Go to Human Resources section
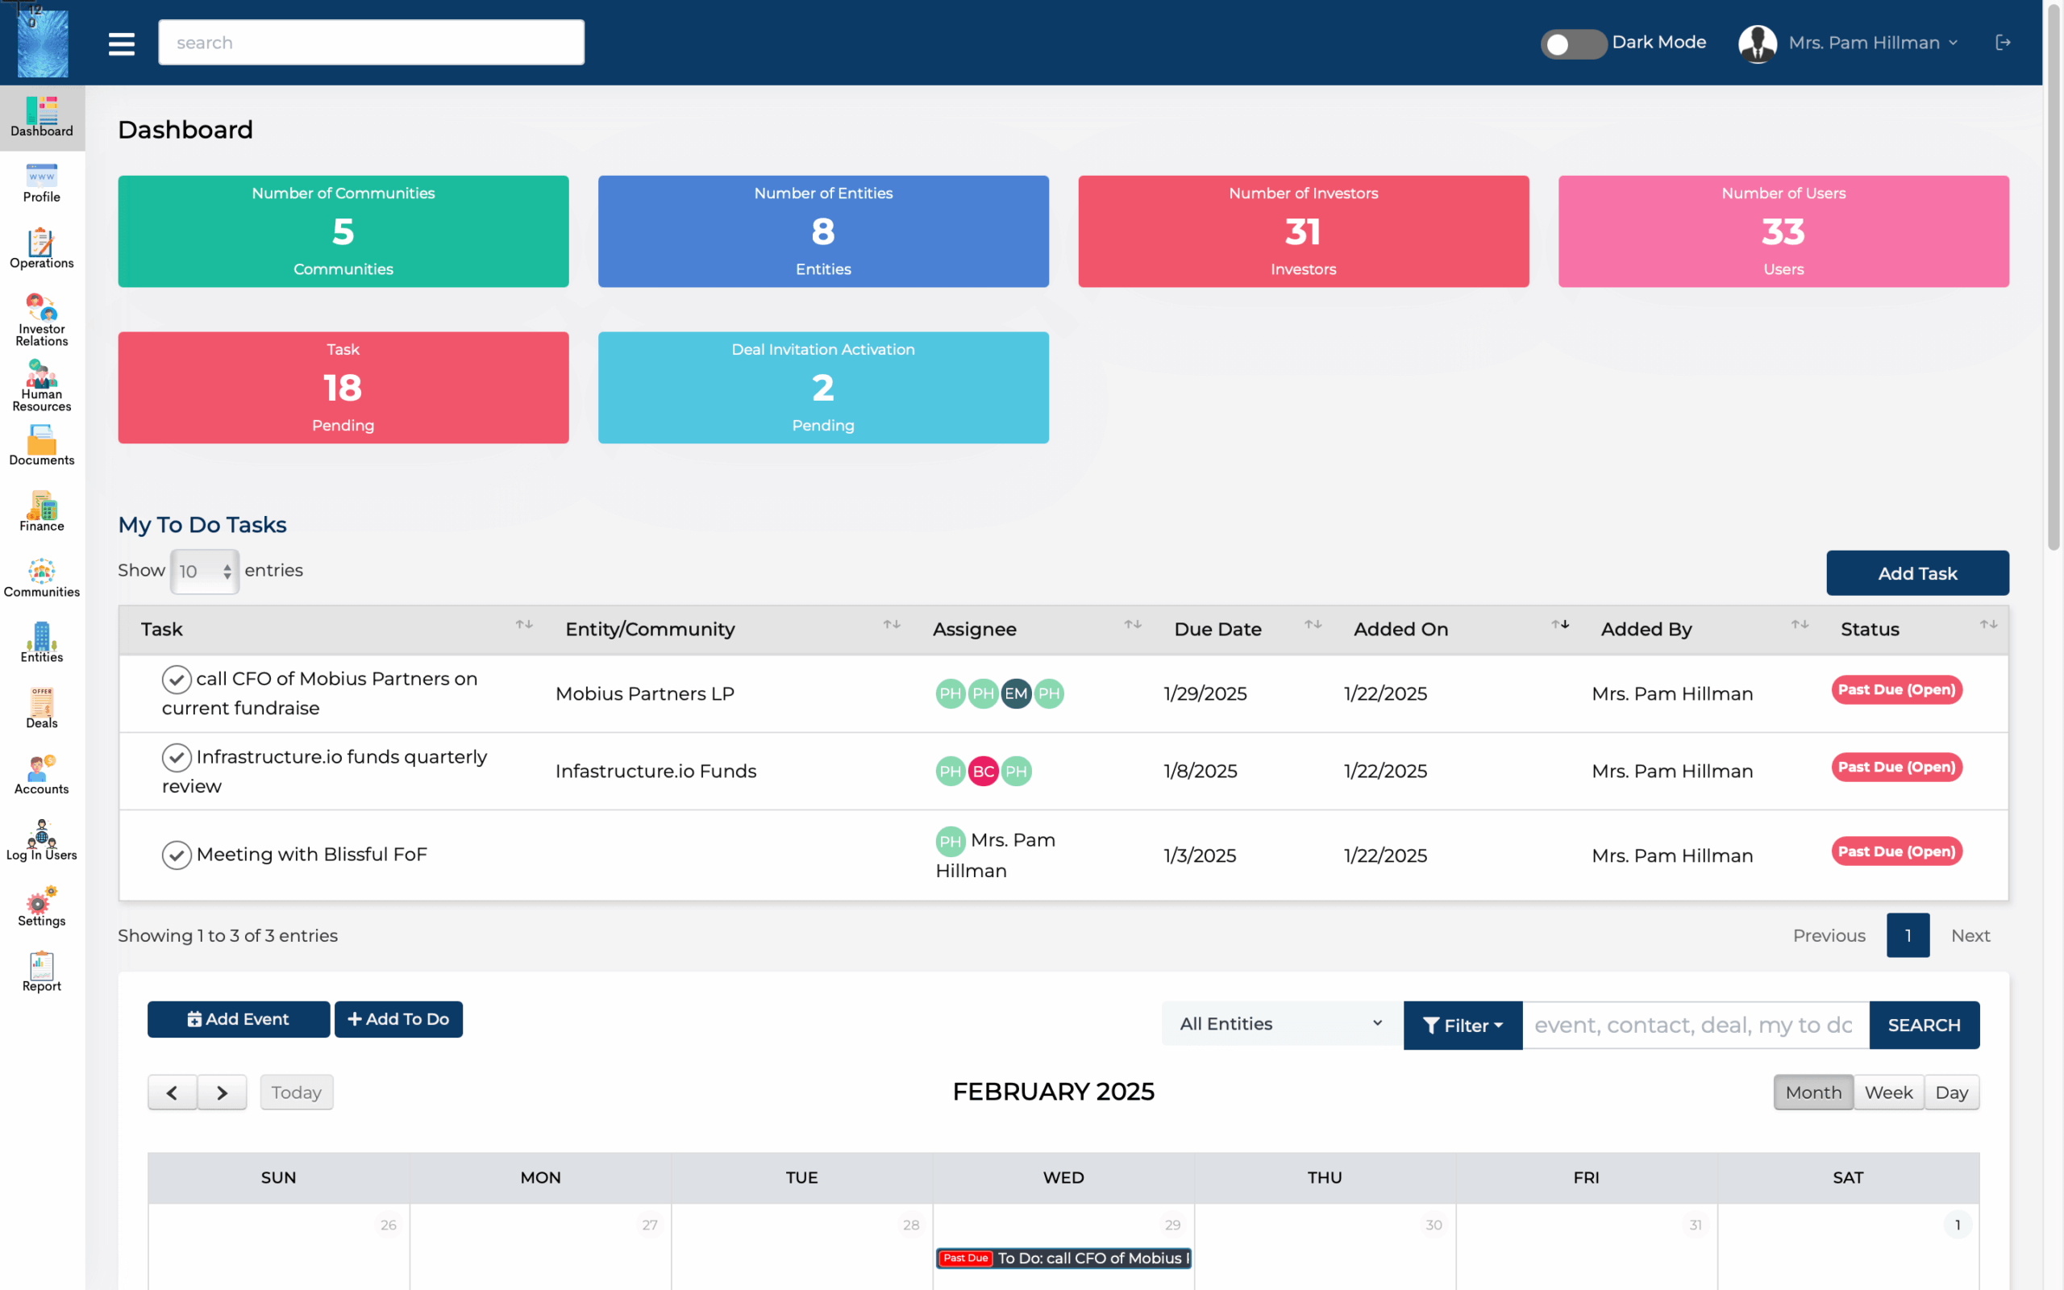The width and height of the screenshot is (2064, 1290). coord(42,385)
